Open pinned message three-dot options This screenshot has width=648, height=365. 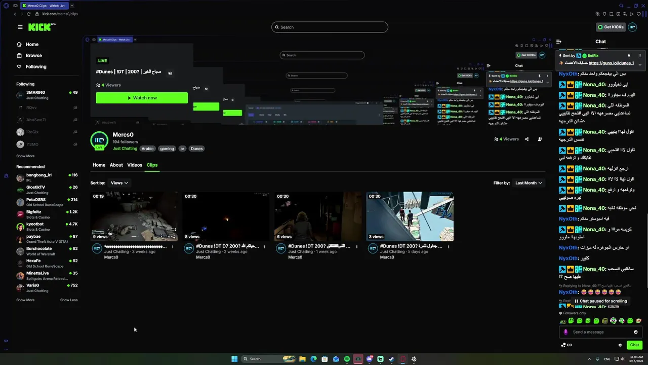coord(640,56)
